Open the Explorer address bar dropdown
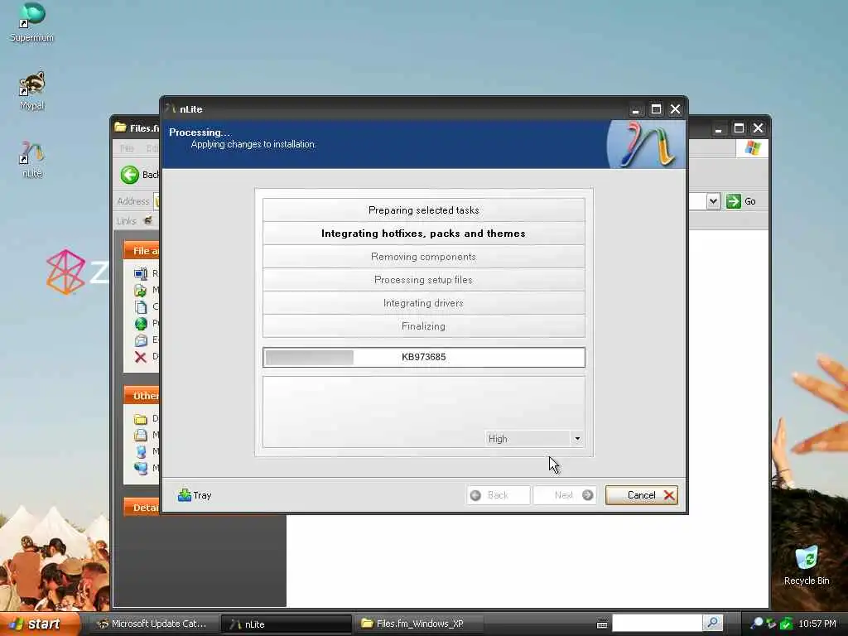848x636 pixels. pyautogui.click(x=713, y=201)
